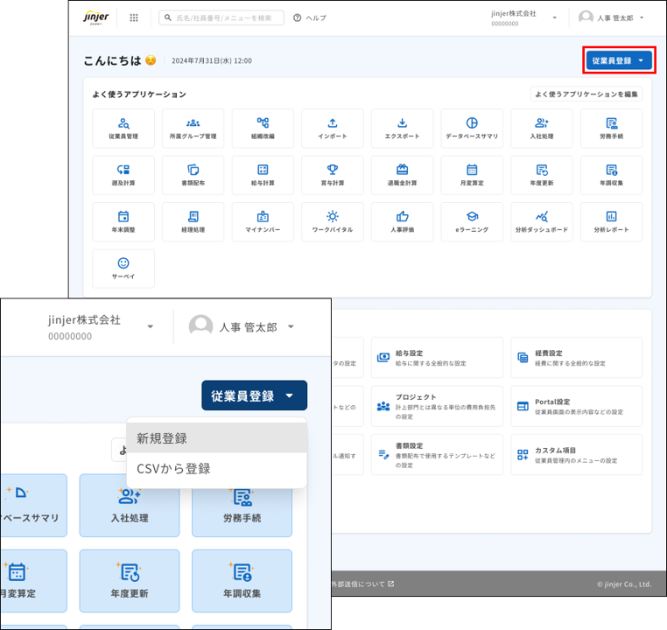The height and width of the screenshot is (630, 667).
Task: Click user avatar in main header
Action: point(586,17)
